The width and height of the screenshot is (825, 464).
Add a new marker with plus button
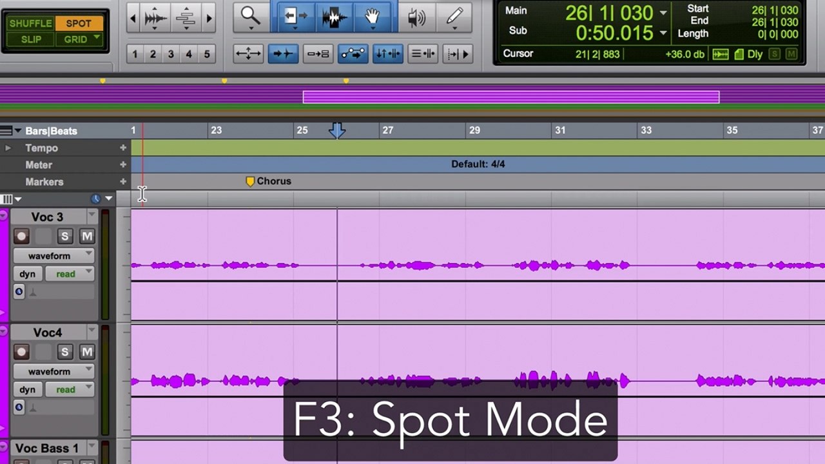point(122,182)
